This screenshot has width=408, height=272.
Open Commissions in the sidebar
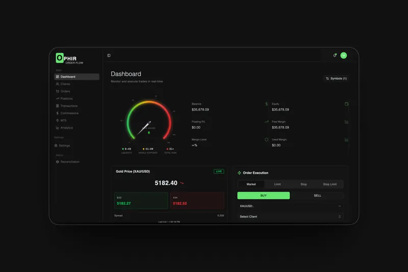click(77, 113)
